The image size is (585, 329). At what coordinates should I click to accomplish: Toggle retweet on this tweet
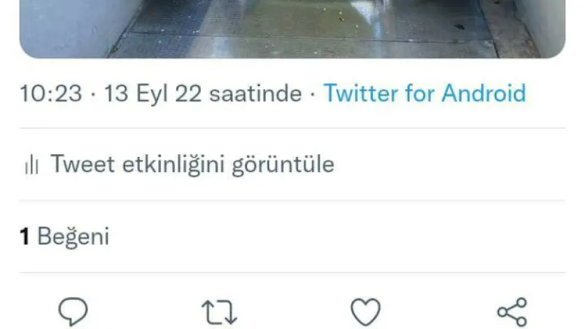click(220, 312)
